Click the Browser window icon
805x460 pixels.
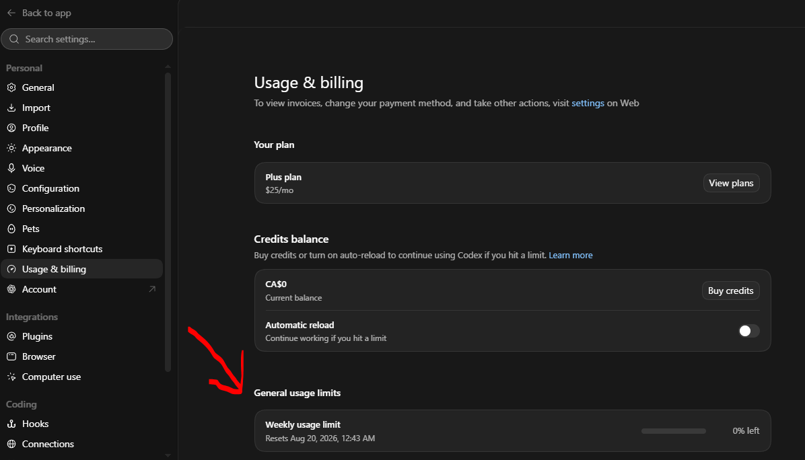coord(11,356)
